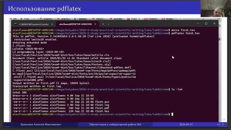Close the Pract browser tab
Image resolution: width=231 pixels, height=130 pixels.
139,19
